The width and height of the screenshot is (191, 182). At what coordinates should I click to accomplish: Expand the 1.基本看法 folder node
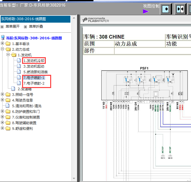[2, 43]
